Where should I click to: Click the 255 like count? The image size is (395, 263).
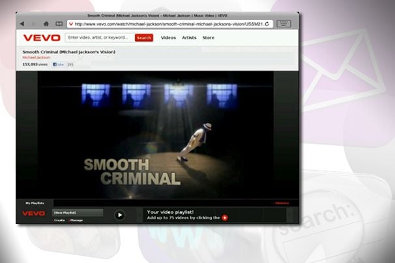[70, 64]
